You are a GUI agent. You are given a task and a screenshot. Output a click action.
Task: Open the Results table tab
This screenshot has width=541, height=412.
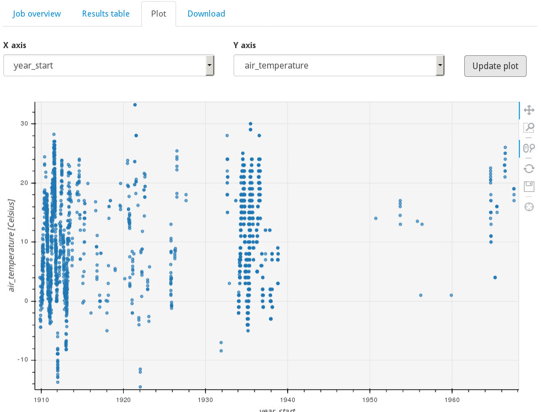pos(106,14)
